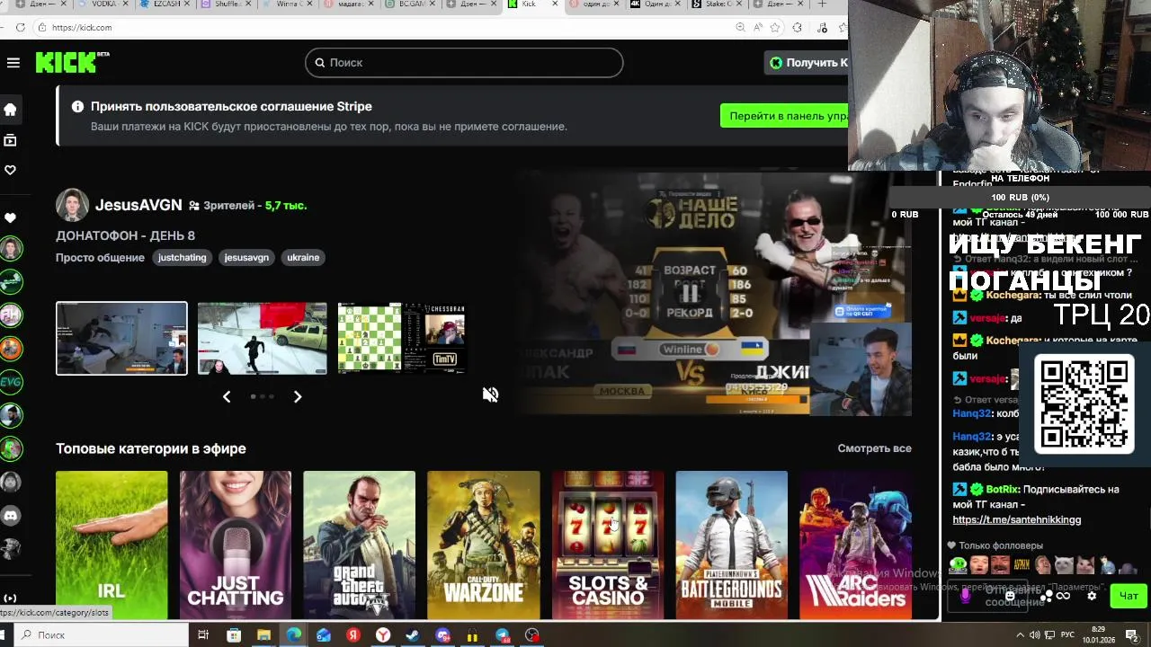Click the justchating tag
The height and width of the screenshot is (647, 1151).
[x=183, y=257]
